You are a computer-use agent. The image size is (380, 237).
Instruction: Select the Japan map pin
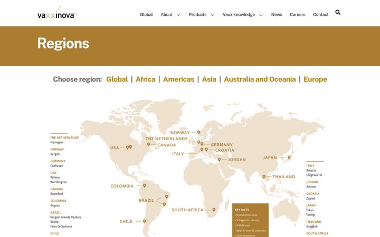(289, 157)
